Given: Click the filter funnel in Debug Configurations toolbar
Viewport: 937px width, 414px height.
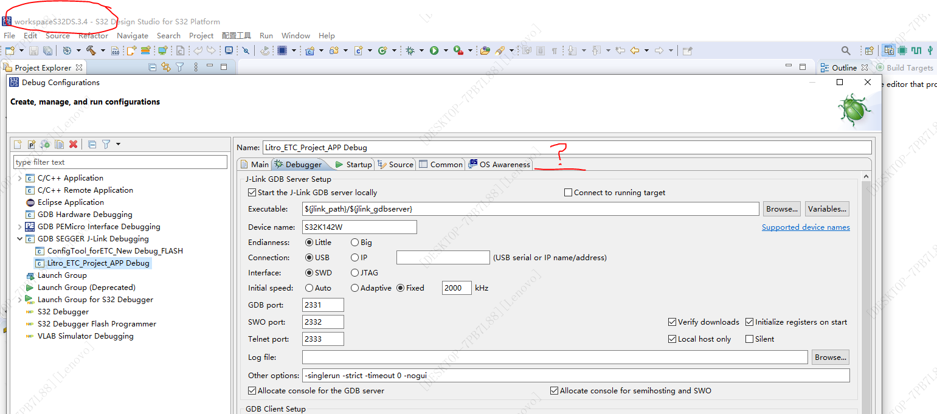Looking at the screenshot, I should [106, 144].
